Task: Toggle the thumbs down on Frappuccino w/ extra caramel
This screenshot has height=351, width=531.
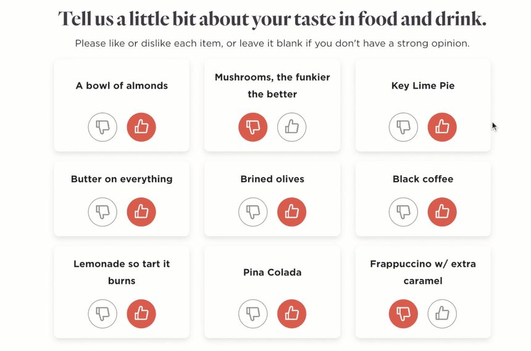Action: pyautogui.click(x=403, y=314)
